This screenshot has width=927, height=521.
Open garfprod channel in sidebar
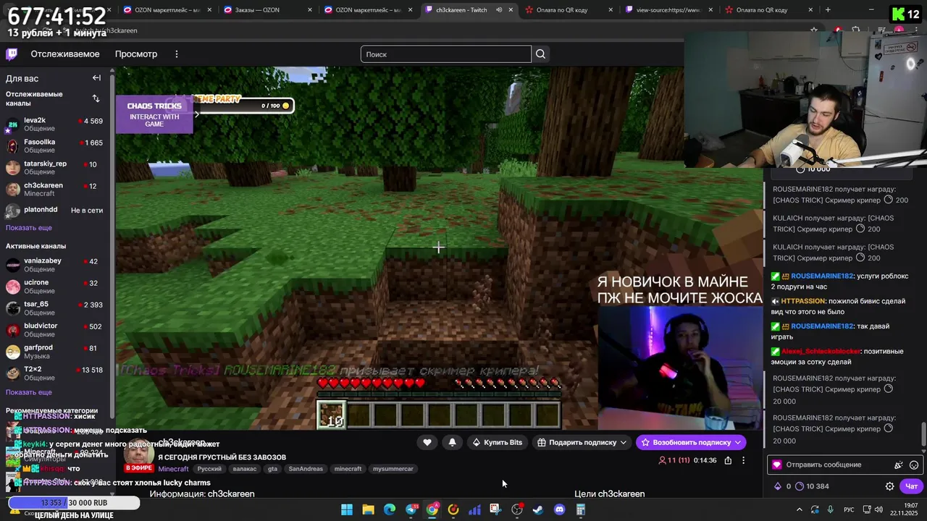[55, 352]
